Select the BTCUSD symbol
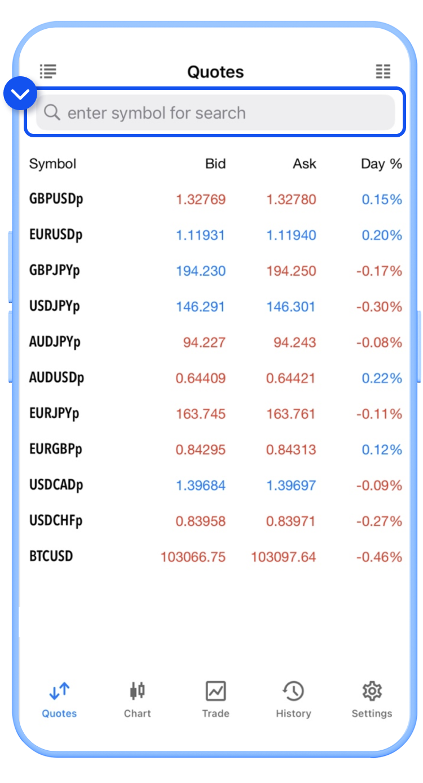 (x=51, y=556)
